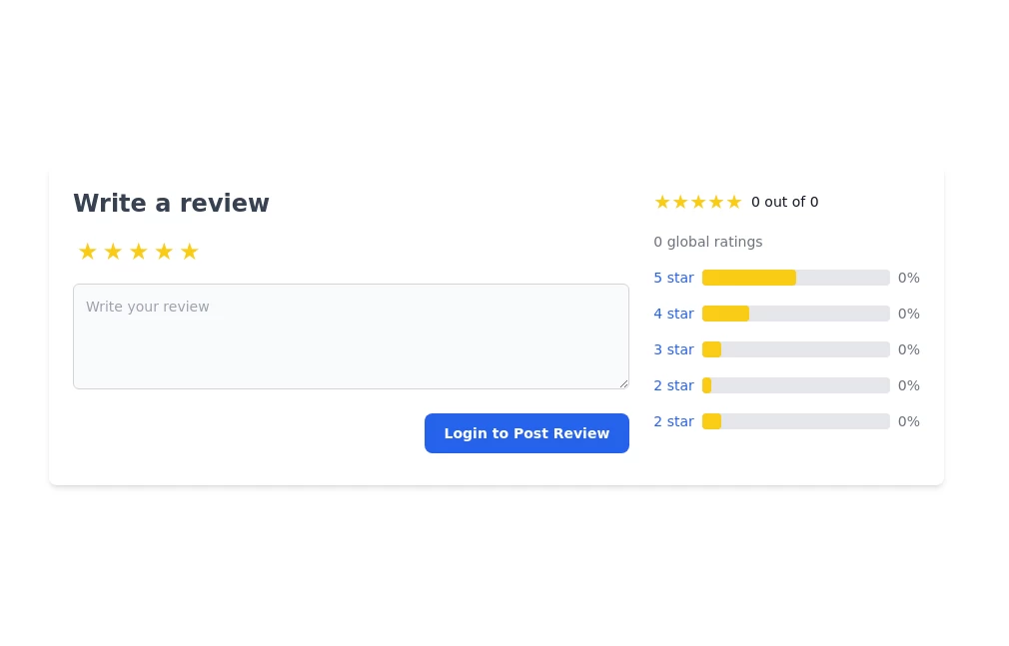Choose three-star rating in Write a review
Image resolution: width=1009 pixels, height=646 pixels.
pyautogui.click(x=139, y=252)
